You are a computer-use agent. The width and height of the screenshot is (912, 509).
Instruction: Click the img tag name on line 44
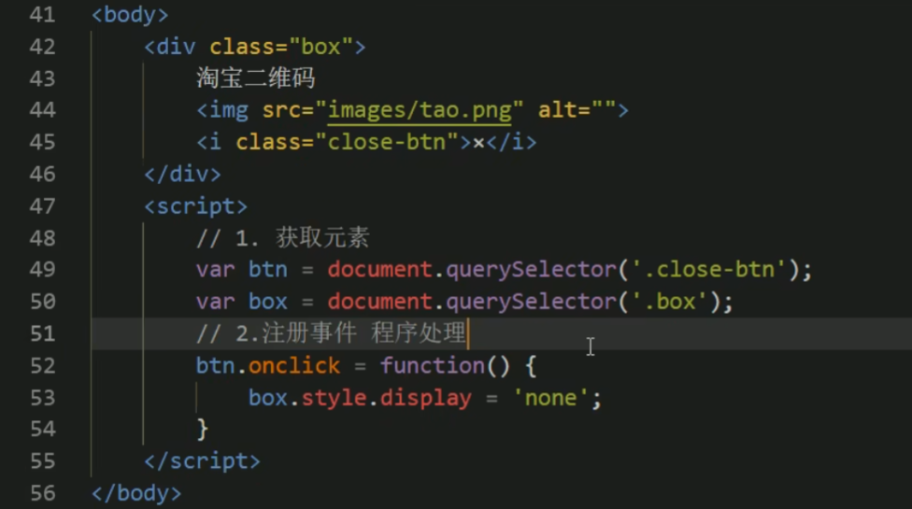pyautogui.click(x=229, y=110)
